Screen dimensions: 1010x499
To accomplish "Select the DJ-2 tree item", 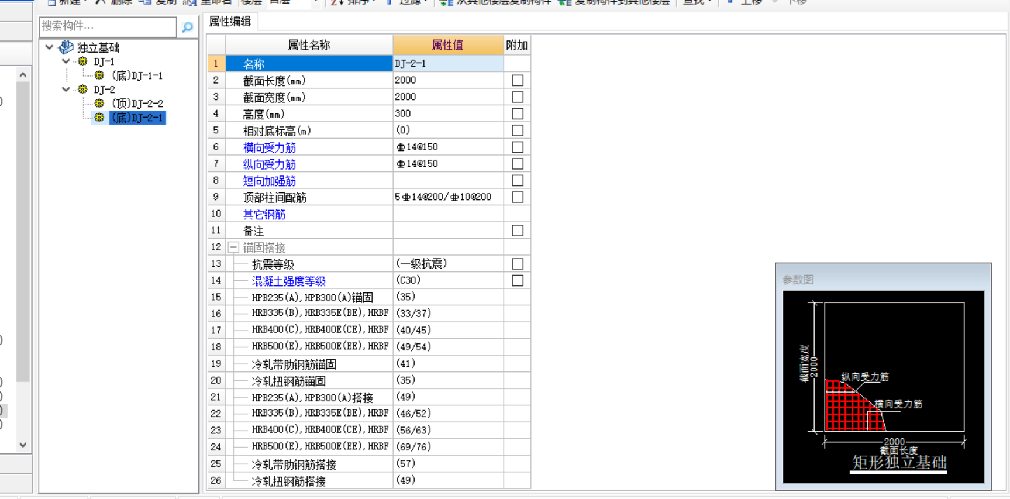I will pyautogui.click(x=104, y=90).
